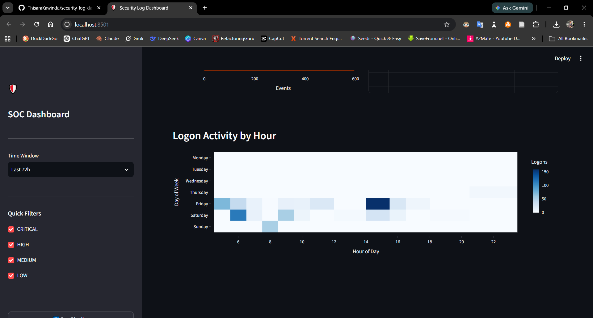The image size is (593, 318).
Task: Toggle the HIGH severity checkbox
Action: tap(11, 245)
